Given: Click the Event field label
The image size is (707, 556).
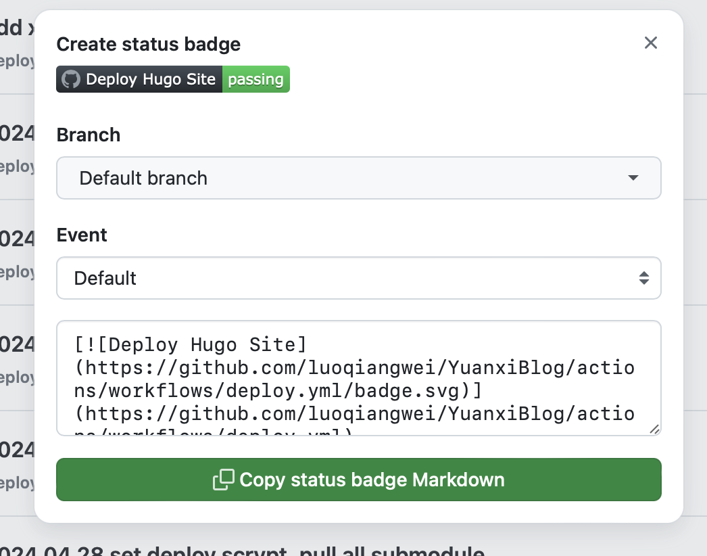Looking at the screenshot, I should click(82, 235).
